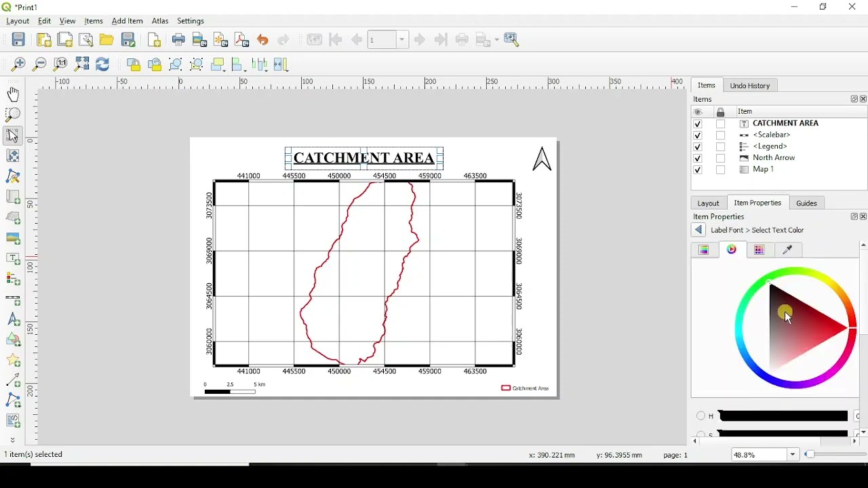Choose the Add North Arrow tool
The width and height of the screenshot is (868, 488).
(x=13, y=320)
